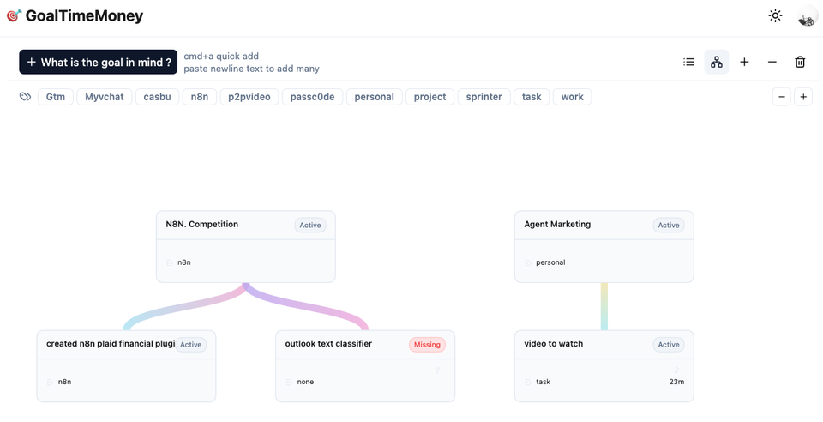
Task: Click the minus button in tag row
Action: click(x=782, y=97)
